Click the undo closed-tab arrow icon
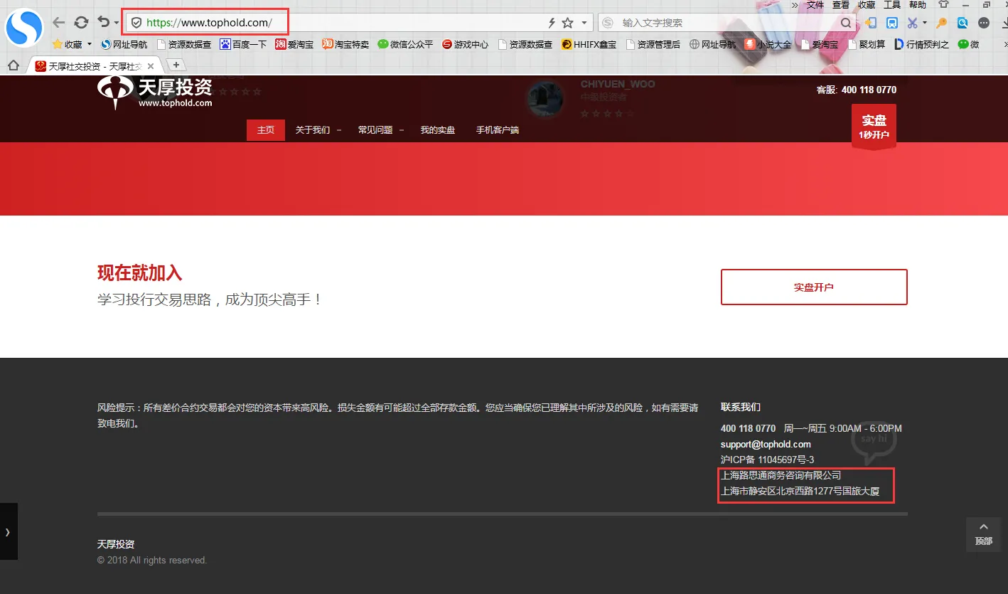This screenshot has height=594, width=1008. point(104,23)
